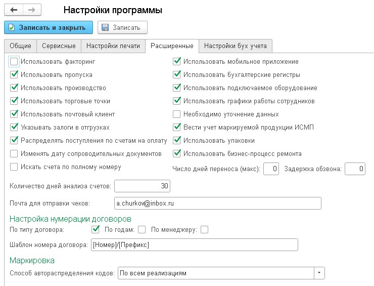The image size is (374, 286).
Task: Click the Записать и закрыть button
Action: click(x=48, y=27)
